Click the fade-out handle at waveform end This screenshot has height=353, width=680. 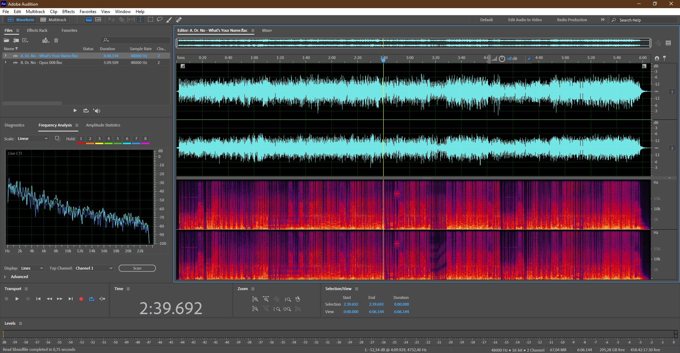point(644,66)
